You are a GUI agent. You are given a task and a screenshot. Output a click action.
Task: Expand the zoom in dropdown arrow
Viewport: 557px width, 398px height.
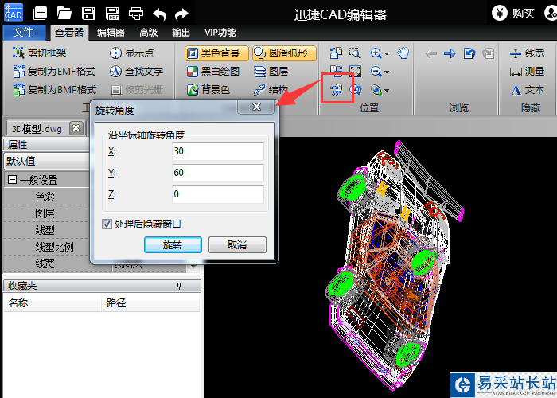tap(387, 53)
